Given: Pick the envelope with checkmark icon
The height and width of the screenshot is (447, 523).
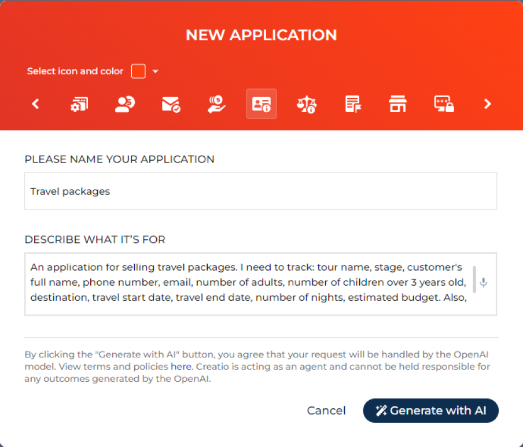Looking at the screenshot, I should [x=171, y=104].
